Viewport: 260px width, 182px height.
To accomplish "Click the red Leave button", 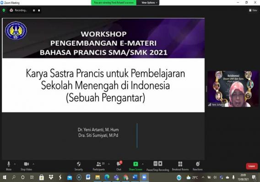I will pyautogui.click(x=252, y=166).
